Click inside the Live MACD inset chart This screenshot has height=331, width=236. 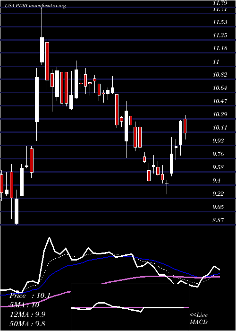[130, 307]
